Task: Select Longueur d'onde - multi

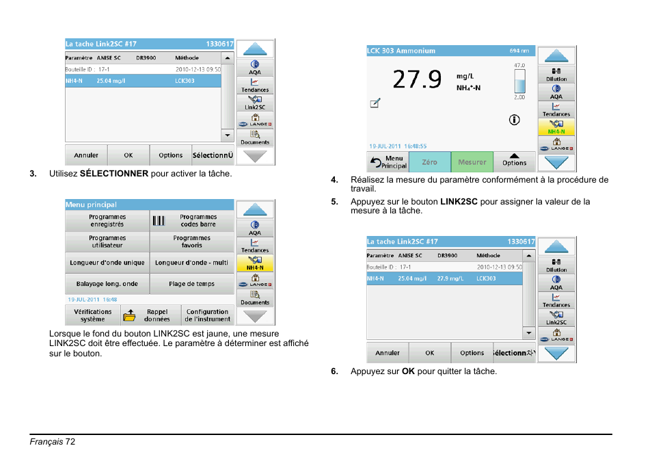Action: tap(191, 263)
